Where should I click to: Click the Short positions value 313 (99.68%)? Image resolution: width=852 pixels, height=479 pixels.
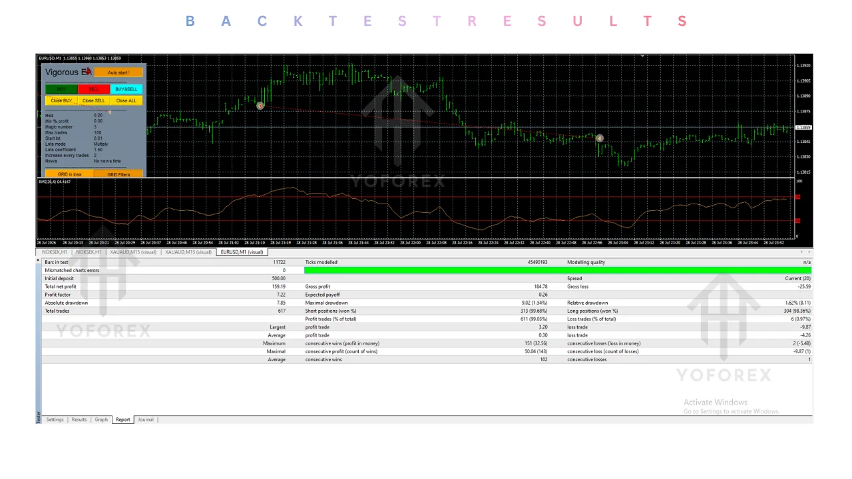click(533, 311)
